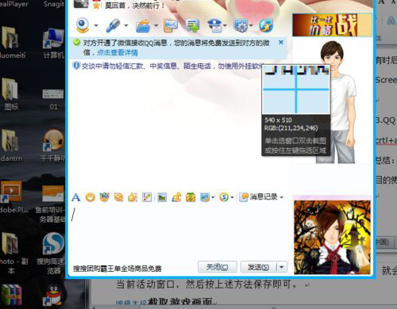Expand applications gear dropdown arrow
The image size is (397, 309).
[251, 25]
